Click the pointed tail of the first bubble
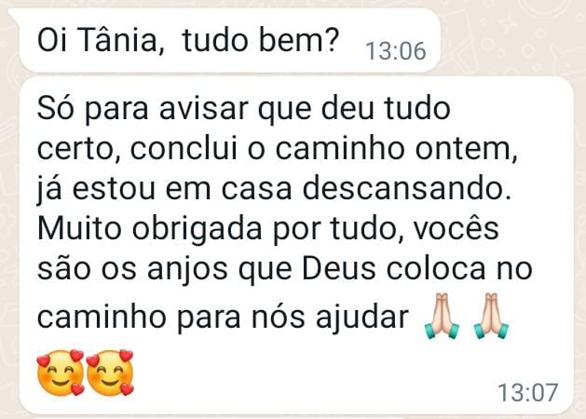Screen dimensions: 586x419 tap(15, 15)
